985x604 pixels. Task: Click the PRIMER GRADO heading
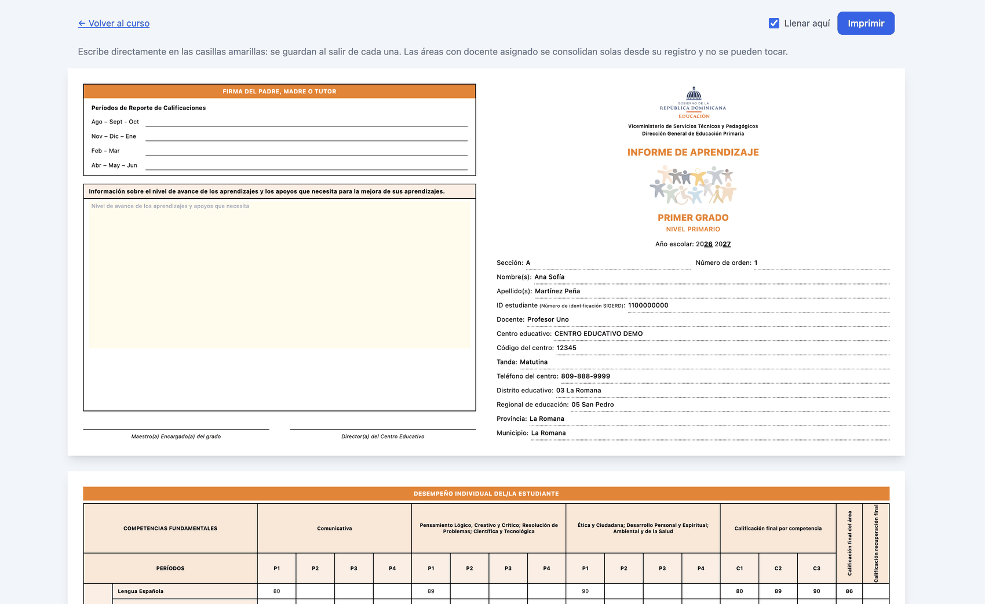tap(693, 217)
